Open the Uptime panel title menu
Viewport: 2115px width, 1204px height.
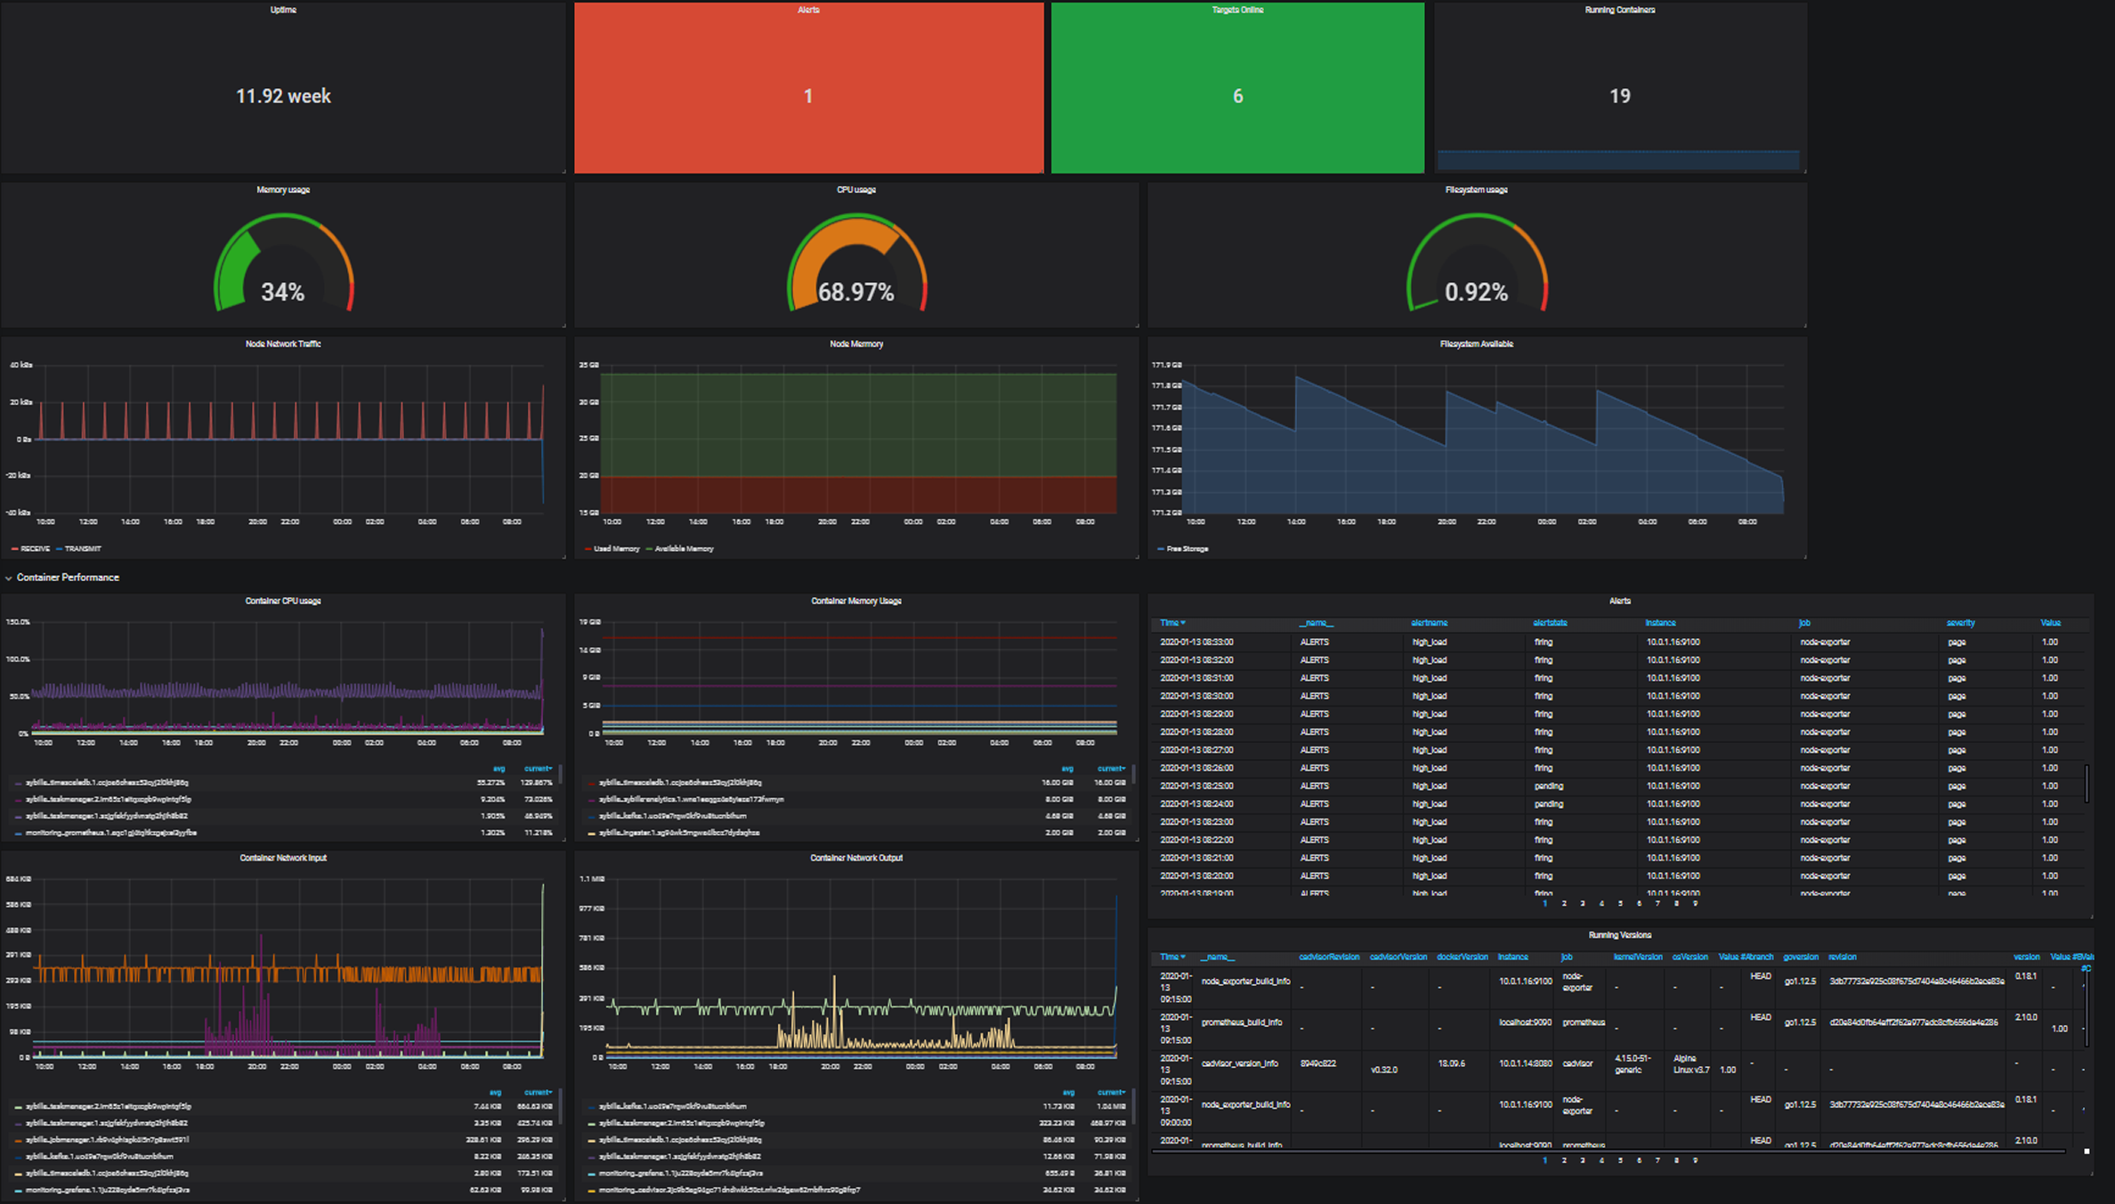pos(283,10)
